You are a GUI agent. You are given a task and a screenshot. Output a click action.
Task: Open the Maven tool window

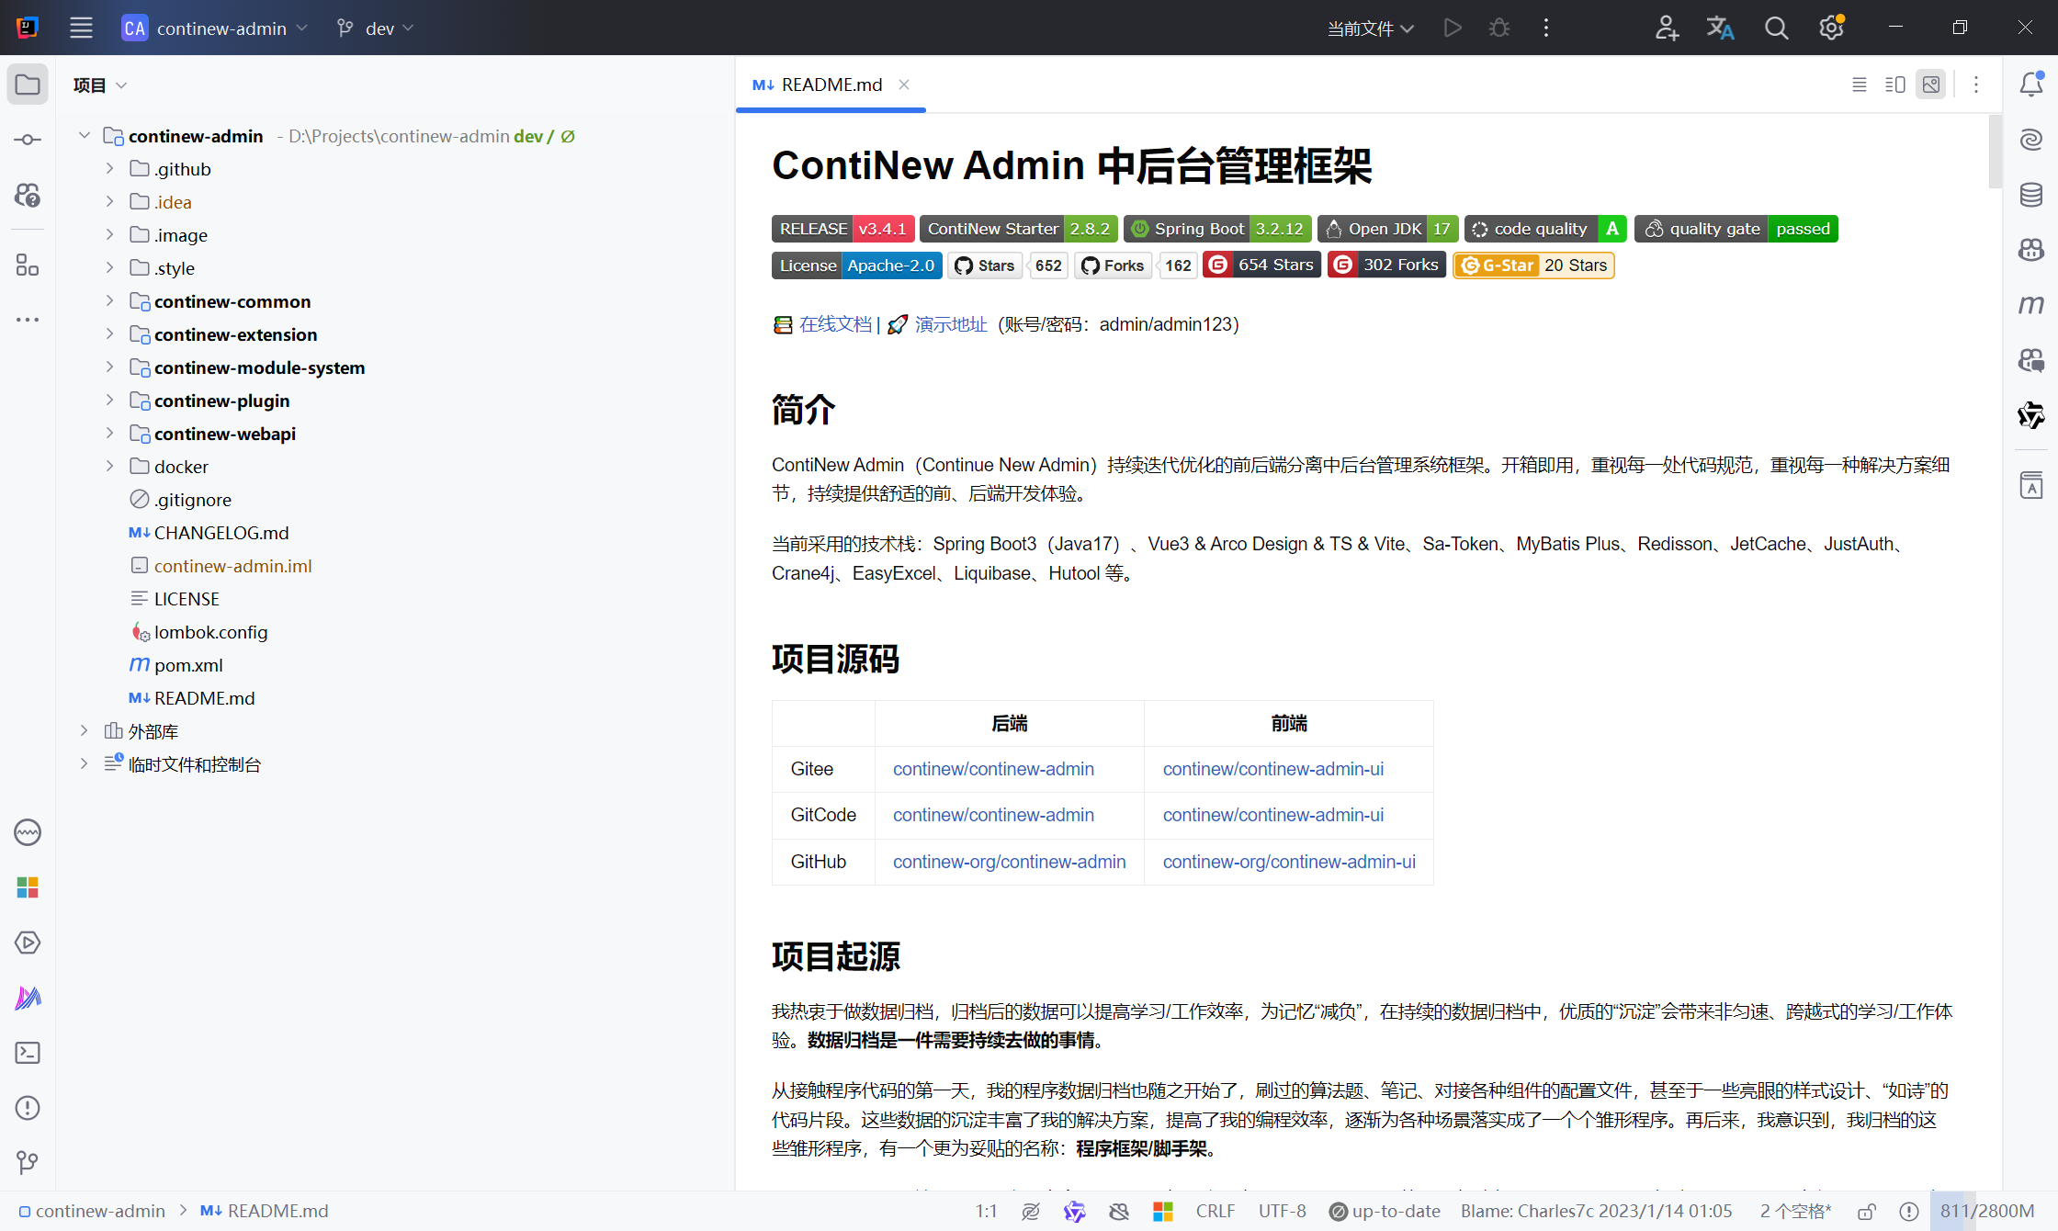2030,304
